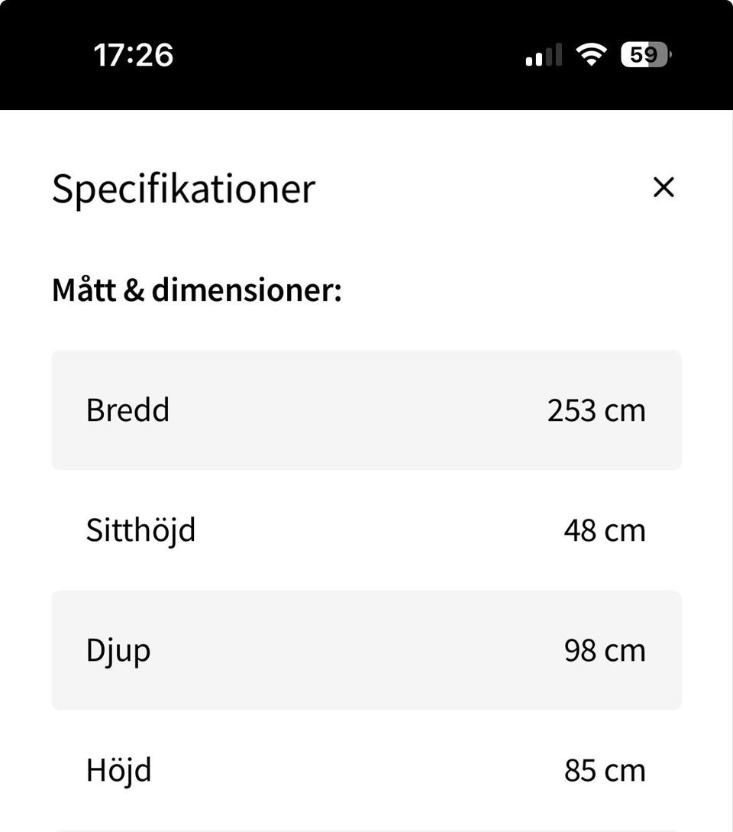Click the Bredd label
This screenshot has width=733, height=832.
coord(128,410)
